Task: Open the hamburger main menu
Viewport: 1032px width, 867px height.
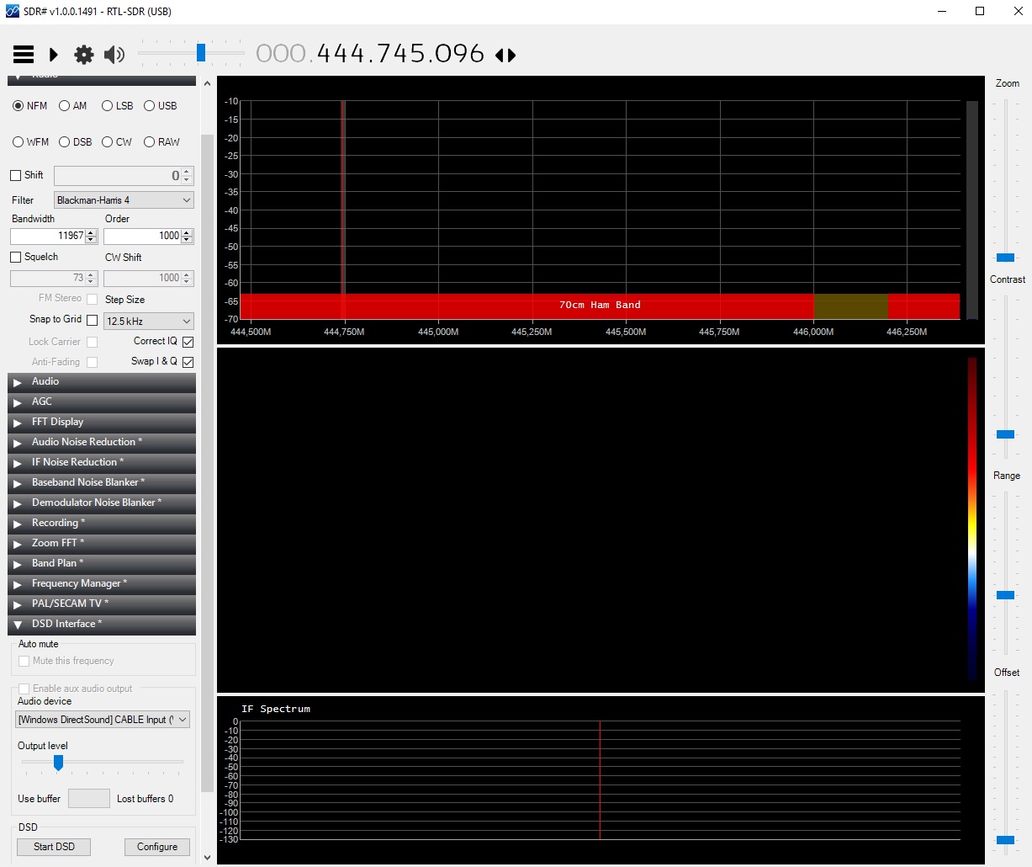Action: click(x=24, y=55)
